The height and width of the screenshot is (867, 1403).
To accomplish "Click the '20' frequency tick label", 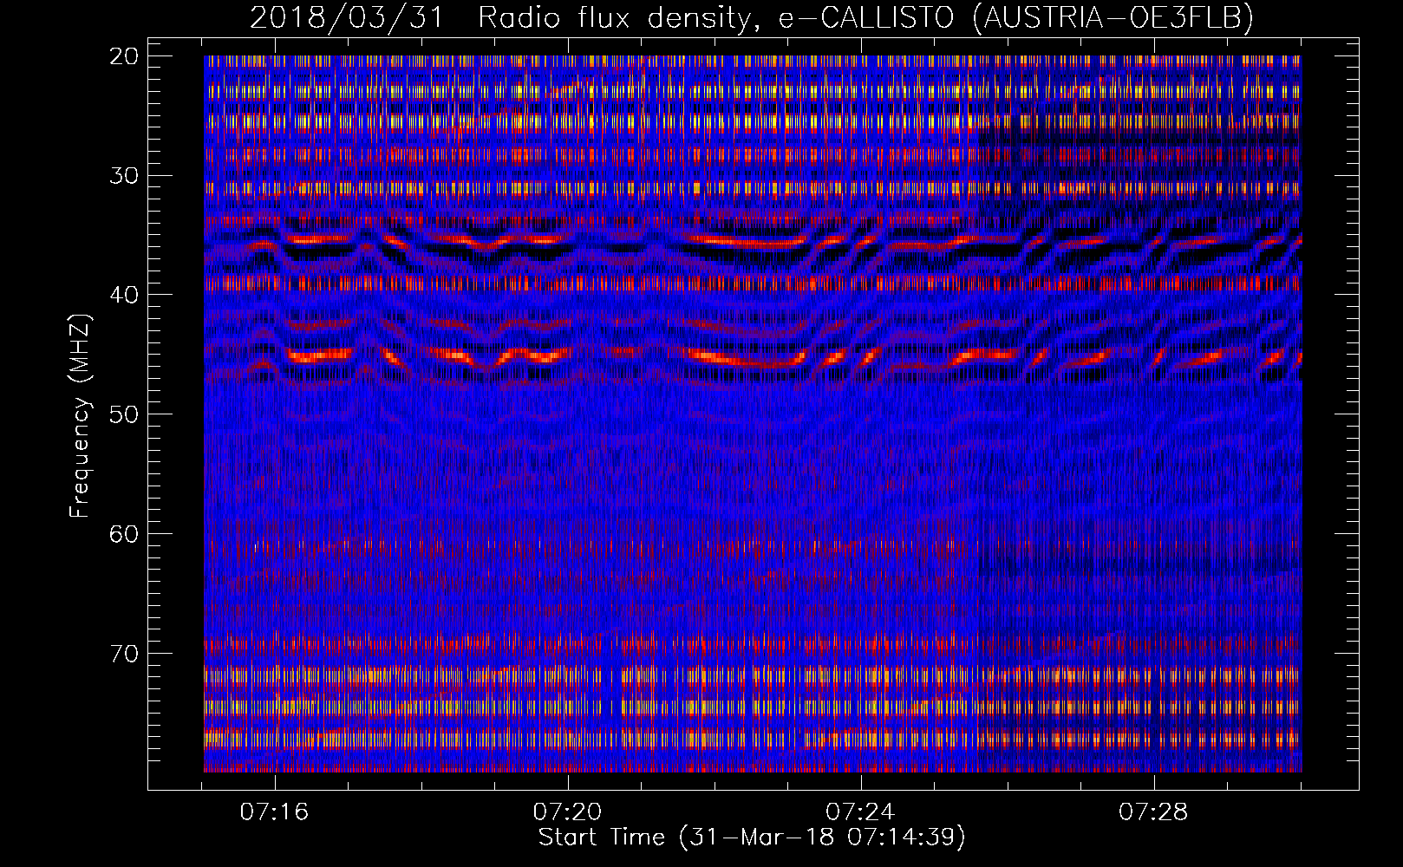I will [125, 56].
